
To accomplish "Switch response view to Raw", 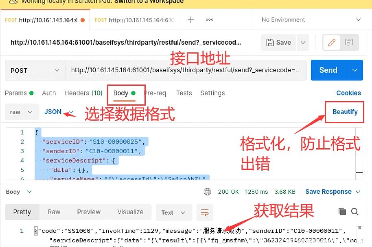I will [54, 212].
